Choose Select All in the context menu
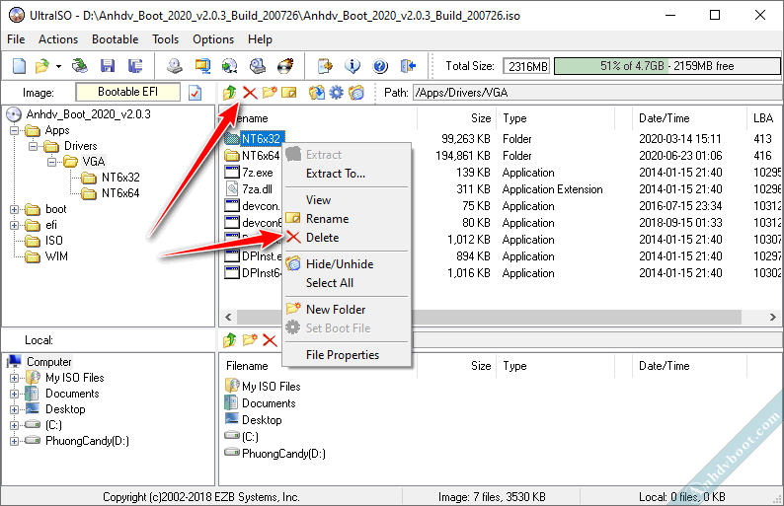Image resolution: width=784 pixels, height=506 pixels. (x=347, y=283)
